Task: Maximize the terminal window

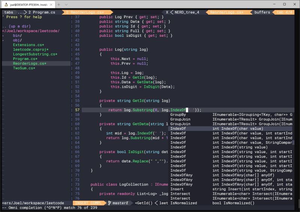Action: 285,4
